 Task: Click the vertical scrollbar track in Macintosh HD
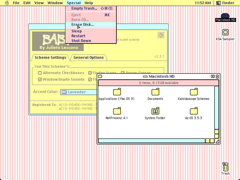click(217, 108)
